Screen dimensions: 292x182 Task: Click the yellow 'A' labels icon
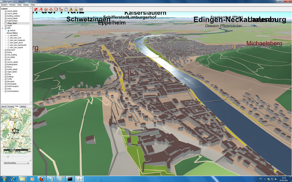(x=71, y=9)
